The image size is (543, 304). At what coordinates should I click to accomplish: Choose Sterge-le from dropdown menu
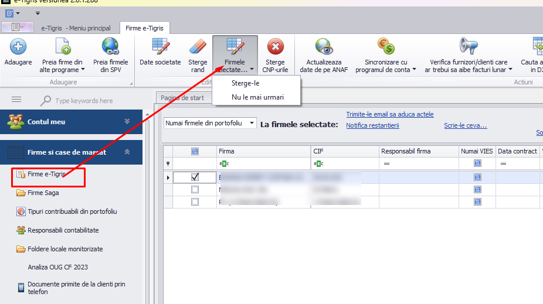pyautogui.click(x=246, y=83)
